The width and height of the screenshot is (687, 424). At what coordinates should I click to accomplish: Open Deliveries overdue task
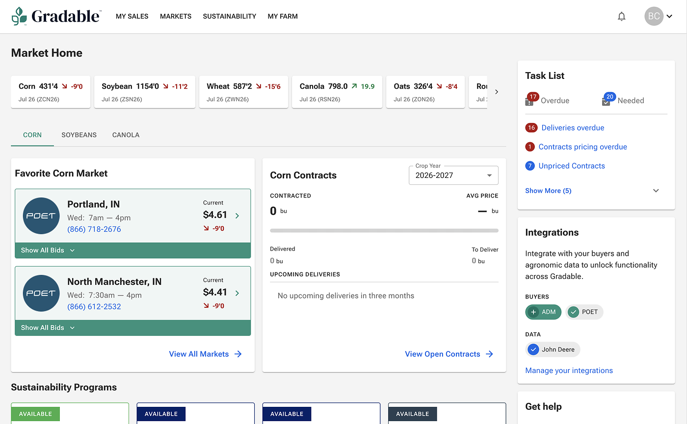[x=573, y=127]
